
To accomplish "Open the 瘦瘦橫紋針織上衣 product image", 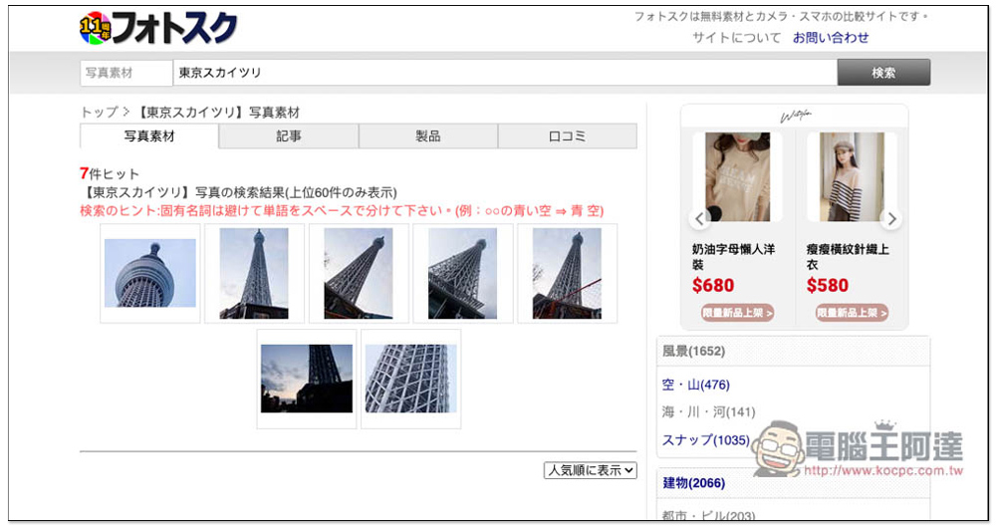I will 852,176.
